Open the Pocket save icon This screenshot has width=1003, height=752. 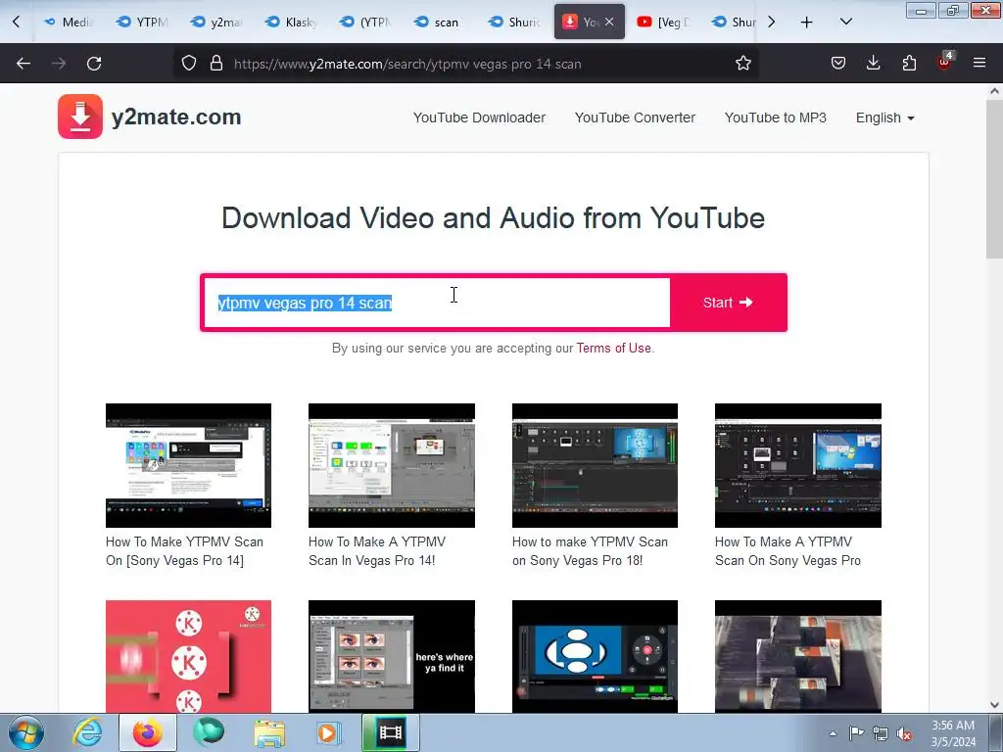coord(838,64)
